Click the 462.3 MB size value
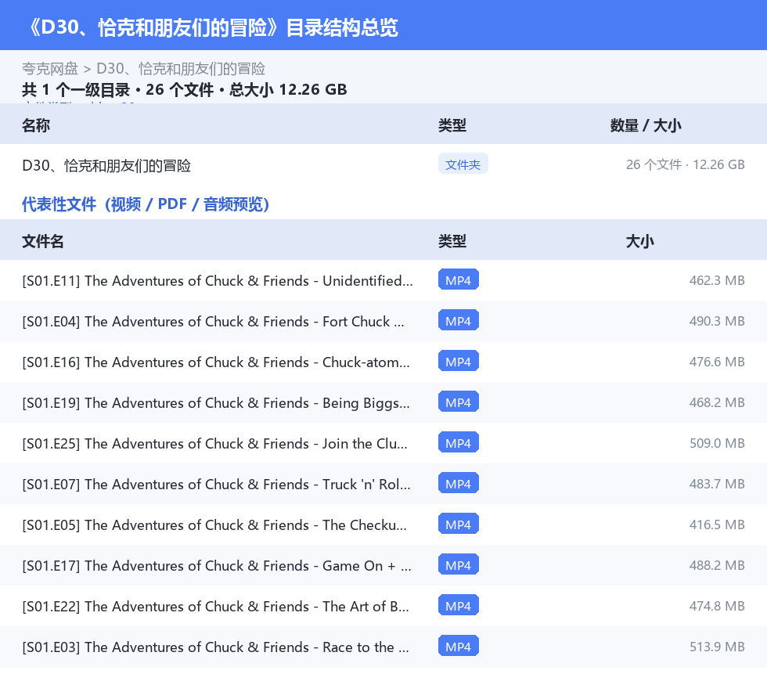This screenshot has height=692, width=767. (717, 280)
